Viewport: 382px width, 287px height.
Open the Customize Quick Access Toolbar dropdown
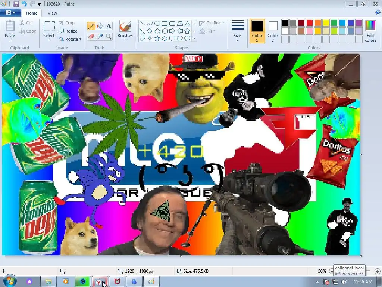(39, 4)
